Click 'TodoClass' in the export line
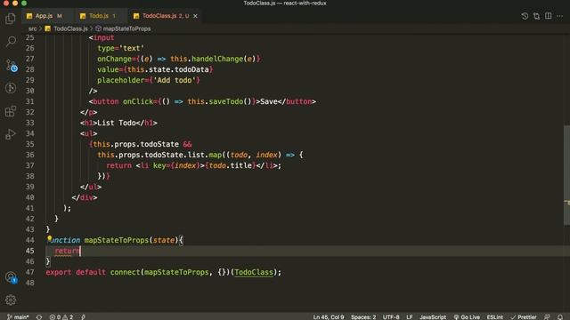This screenshot has height=320, width=570. pyautogui.click(x=253, y=272)
